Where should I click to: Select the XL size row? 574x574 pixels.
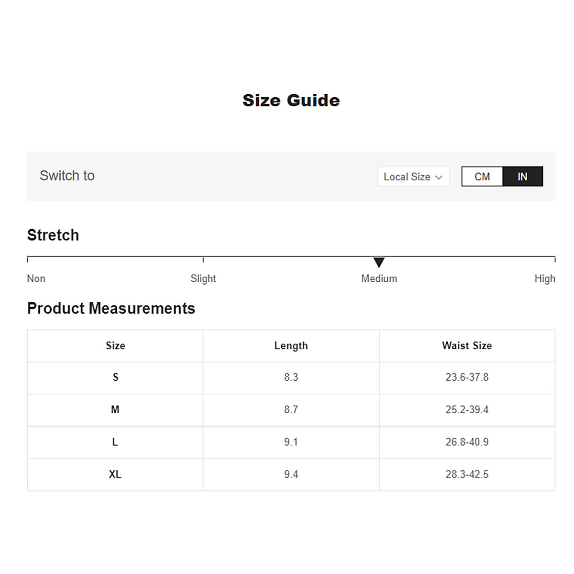click(x=115, y=475)
